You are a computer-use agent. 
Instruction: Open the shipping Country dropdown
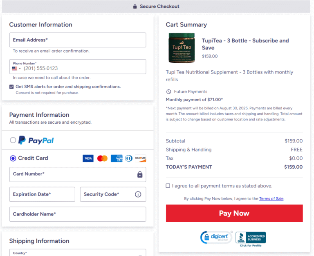click(x=78, y=253)
